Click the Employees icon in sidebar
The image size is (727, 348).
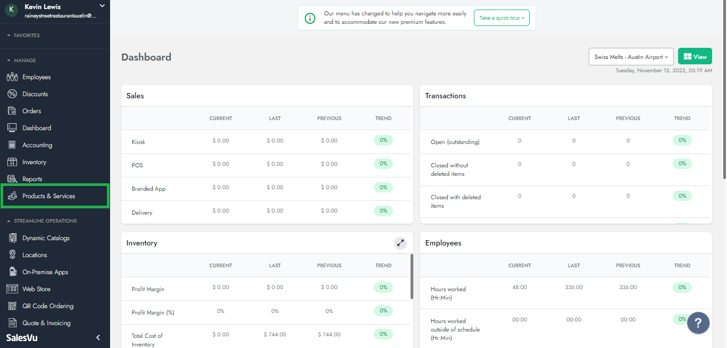tap(12, 77)
